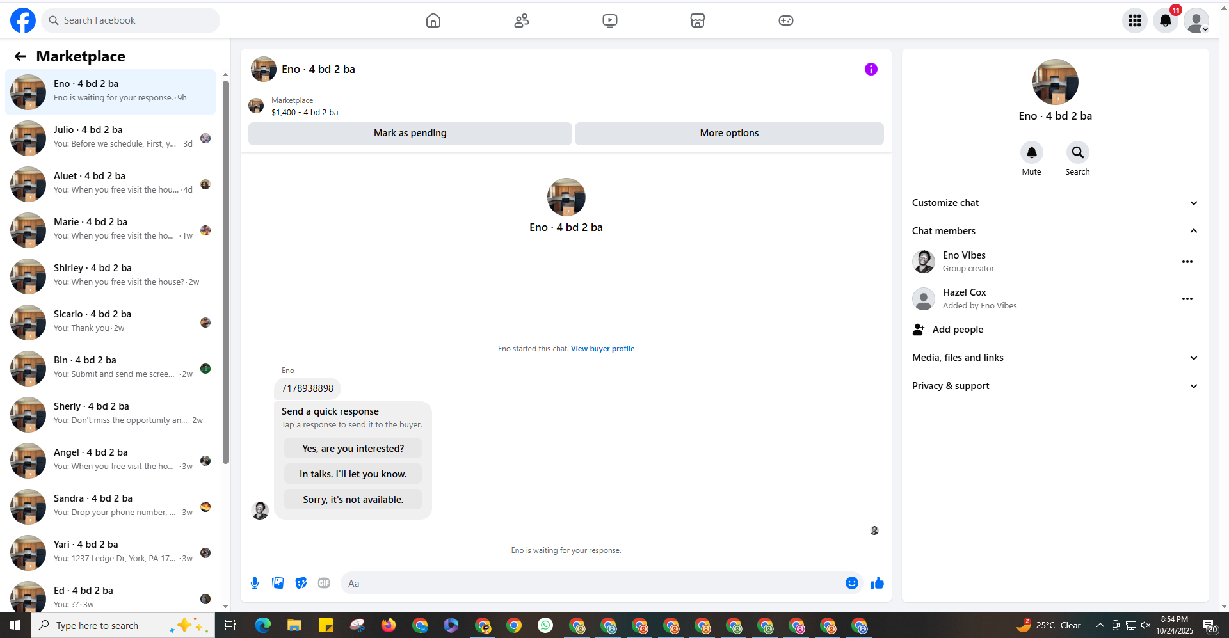Attach a photo file icon
This screenshot has height=638, width=1229.
[278, 583]
